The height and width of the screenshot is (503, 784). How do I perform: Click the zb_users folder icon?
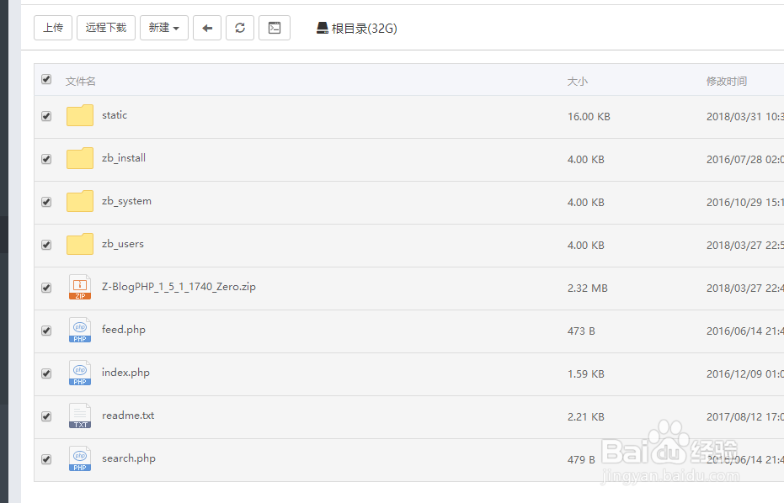[80, 244]
